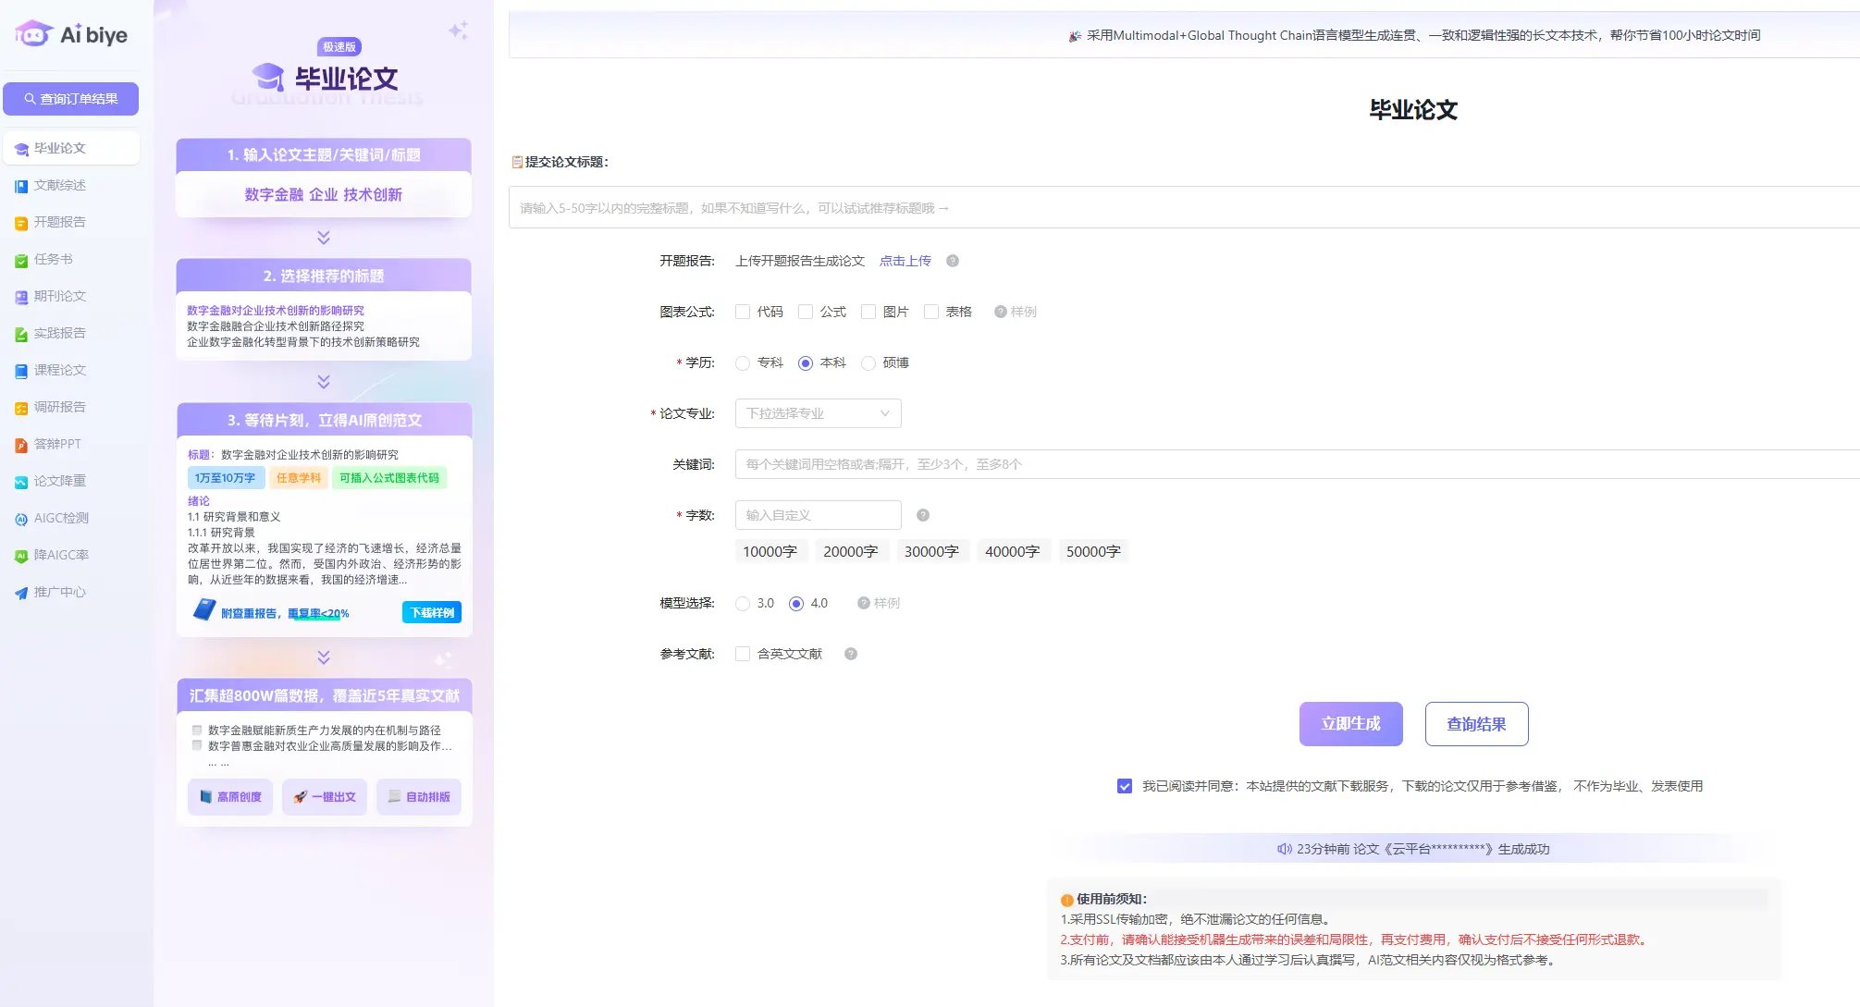Check the 含英文文献 option
Screen dimensions: 1860x1007
742,654
